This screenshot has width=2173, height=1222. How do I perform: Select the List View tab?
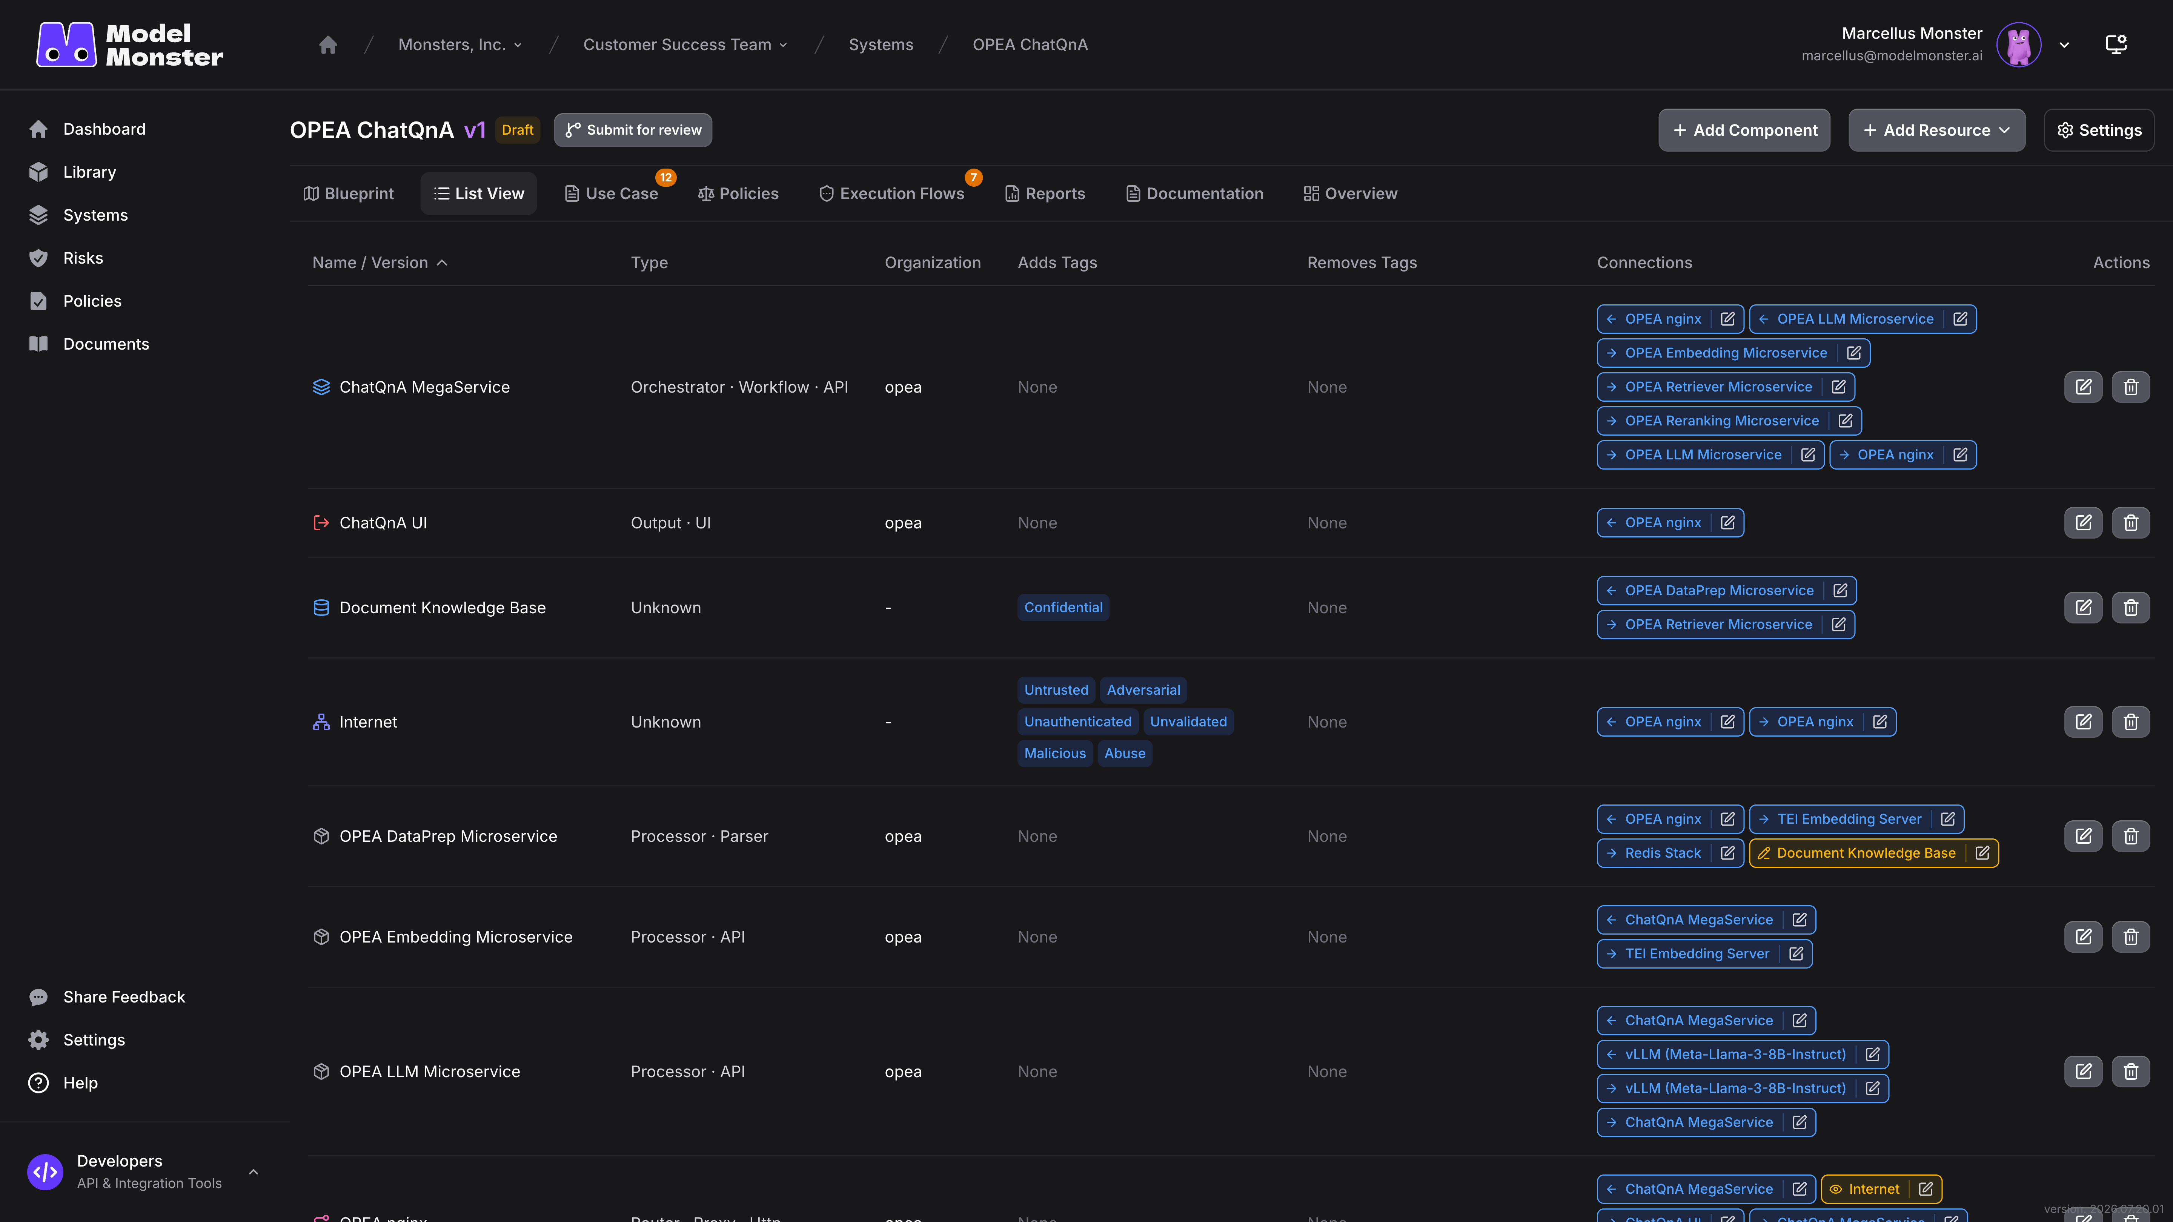click(x=478, y=193)
